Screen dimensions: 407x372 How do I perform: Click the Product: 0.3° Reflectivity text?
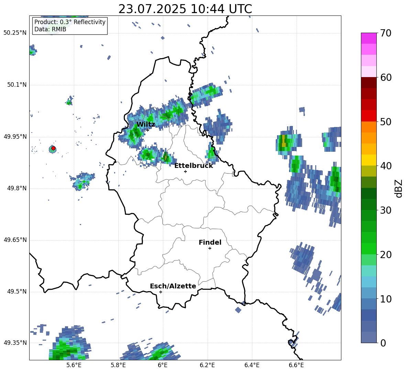[x=70, y=22]
